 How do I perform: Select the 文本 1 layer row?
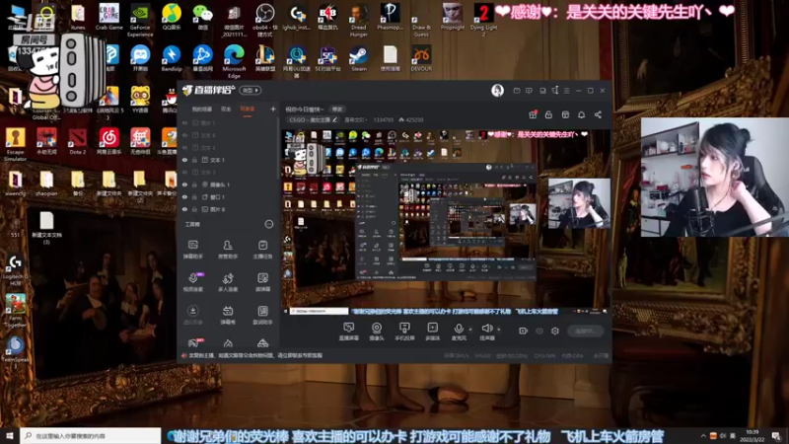pos(229,160)
